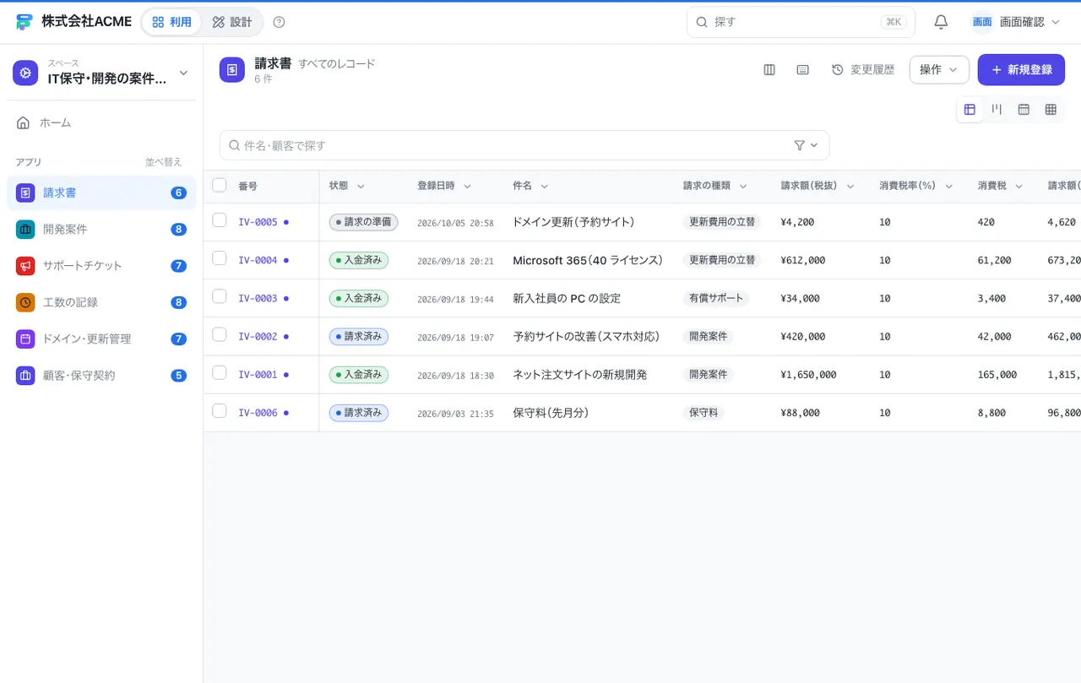Open the notifications bell
This screenshot has width=1081, height=683.
(x=941, y=22)
